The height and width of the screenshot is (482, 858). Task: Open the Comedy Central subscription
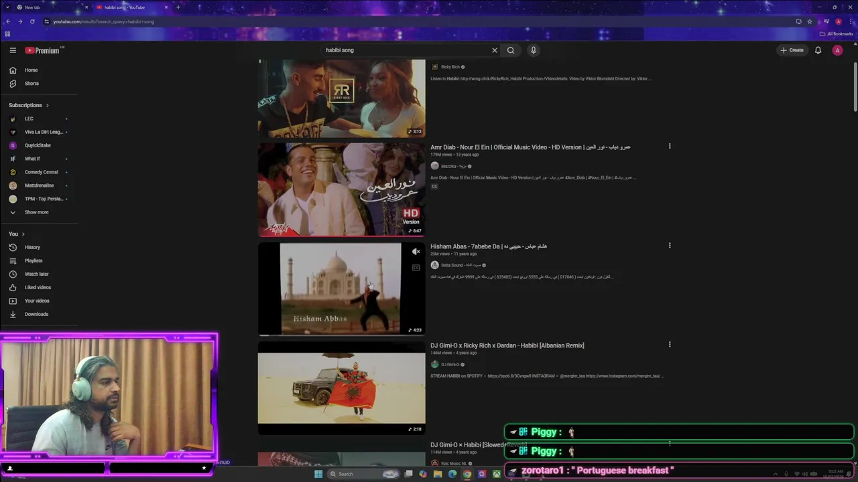click(40, 172)
